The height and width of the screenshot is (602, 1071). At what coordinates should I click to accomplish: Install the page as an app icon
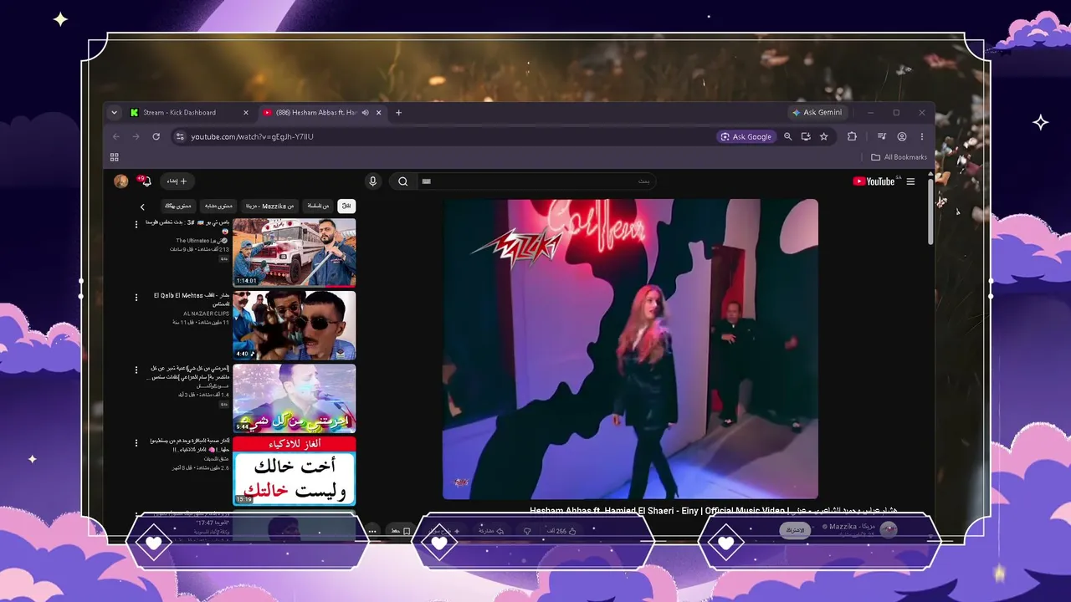click(806, 136)
